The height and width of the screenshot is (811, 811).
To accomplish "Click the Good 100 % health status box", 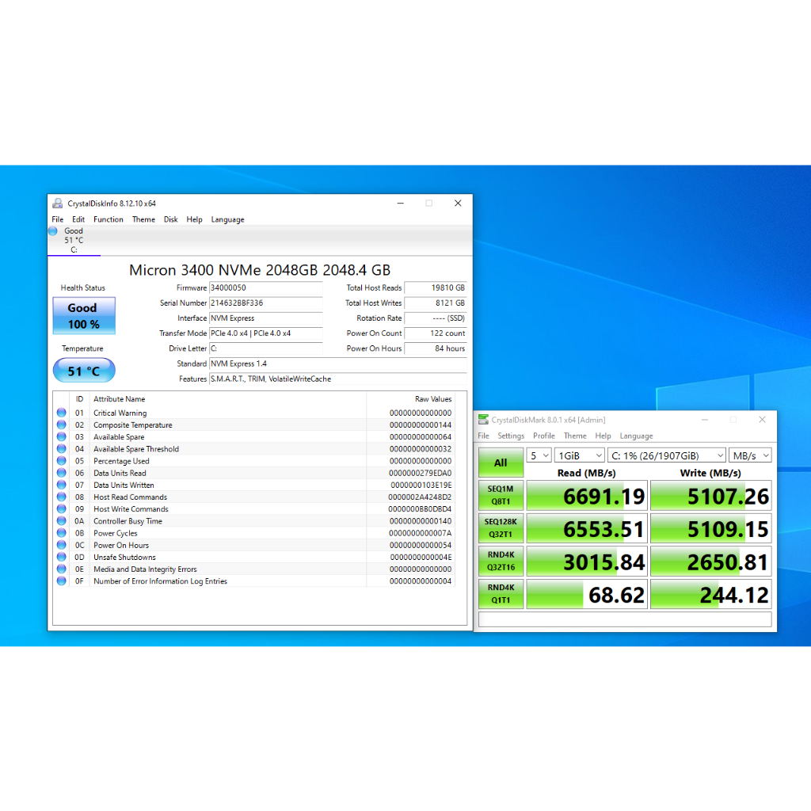I will coord(84,316).
